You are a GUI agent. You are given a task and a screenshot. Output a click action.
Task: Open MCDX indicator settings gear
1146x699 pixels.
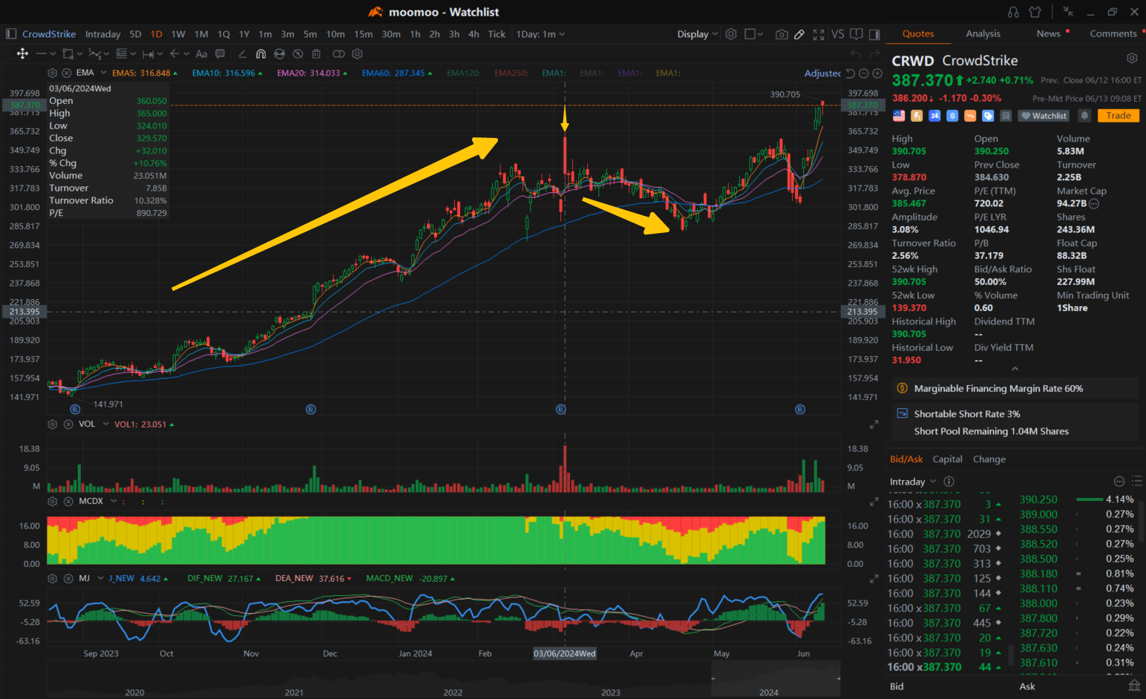pos(52,502)
